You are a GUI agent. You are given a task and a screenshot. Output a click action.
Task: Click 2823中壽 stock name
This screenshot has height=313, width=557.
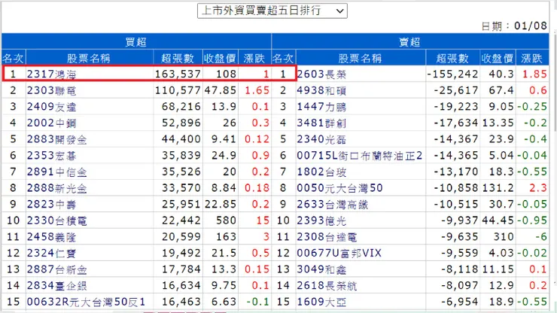point(51,205)
